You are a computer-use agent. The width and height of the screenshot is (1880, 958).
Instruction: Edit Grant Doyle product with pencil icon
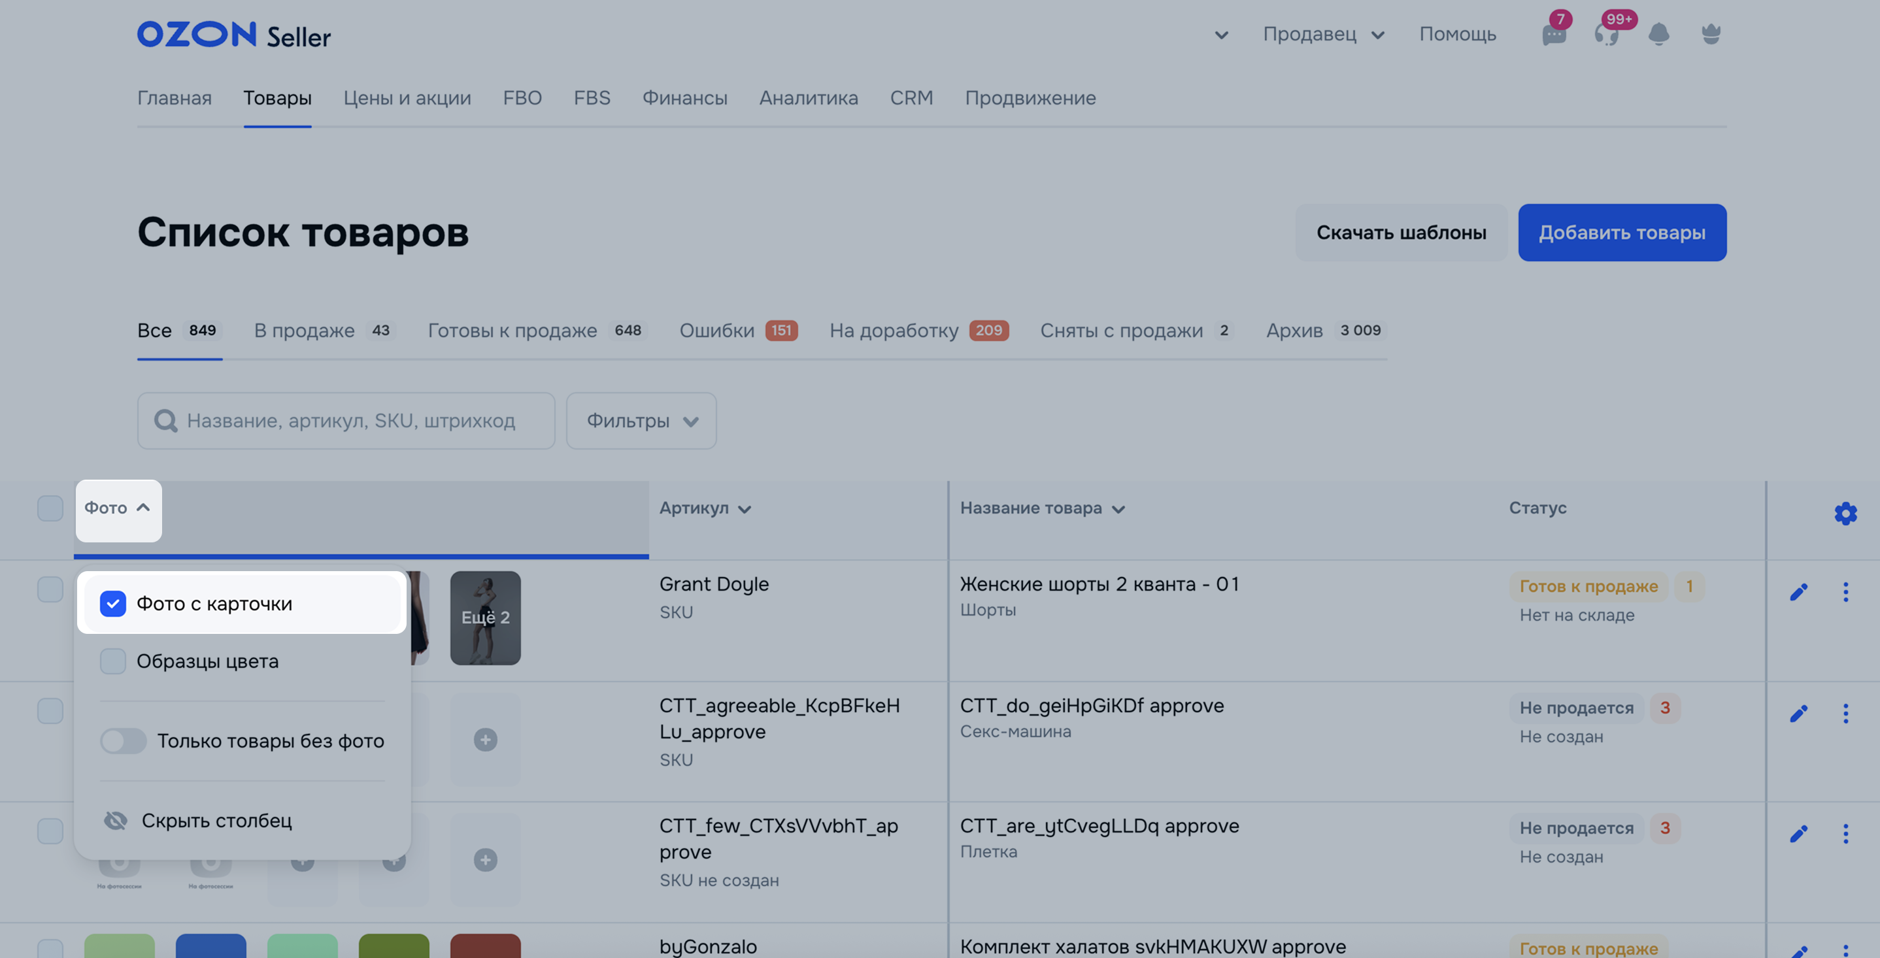tap(1798, 591)
